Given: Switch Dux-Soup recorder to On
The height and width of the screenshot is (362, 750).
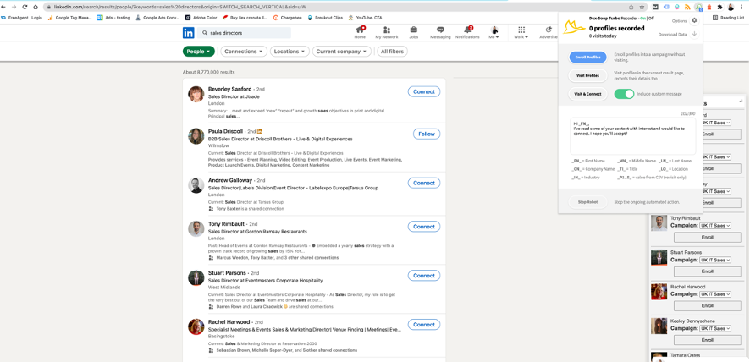Looking at the screenshot, I should pyautogui.click(x=642, y=18).
